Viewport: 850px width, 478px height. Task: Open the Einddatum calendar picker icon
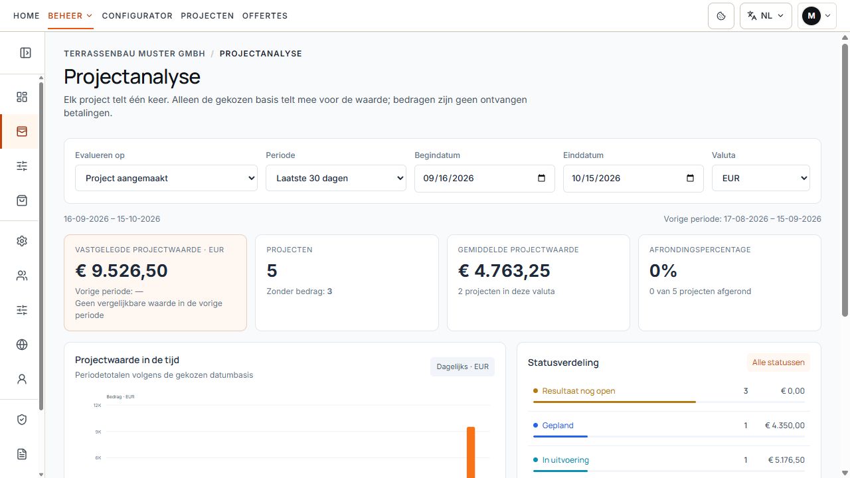click(x=690, y=178)
